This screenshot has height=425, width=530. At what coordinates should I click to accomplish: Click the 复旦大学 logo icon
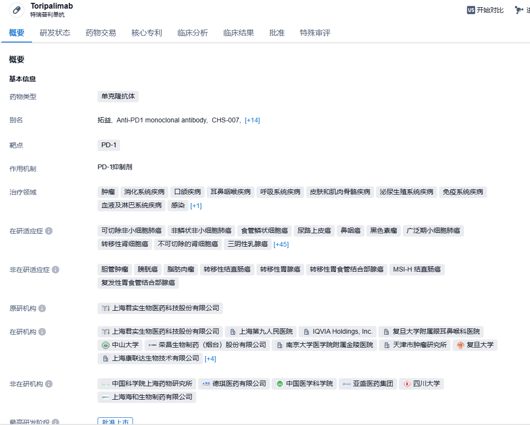(x=460, y=345)
